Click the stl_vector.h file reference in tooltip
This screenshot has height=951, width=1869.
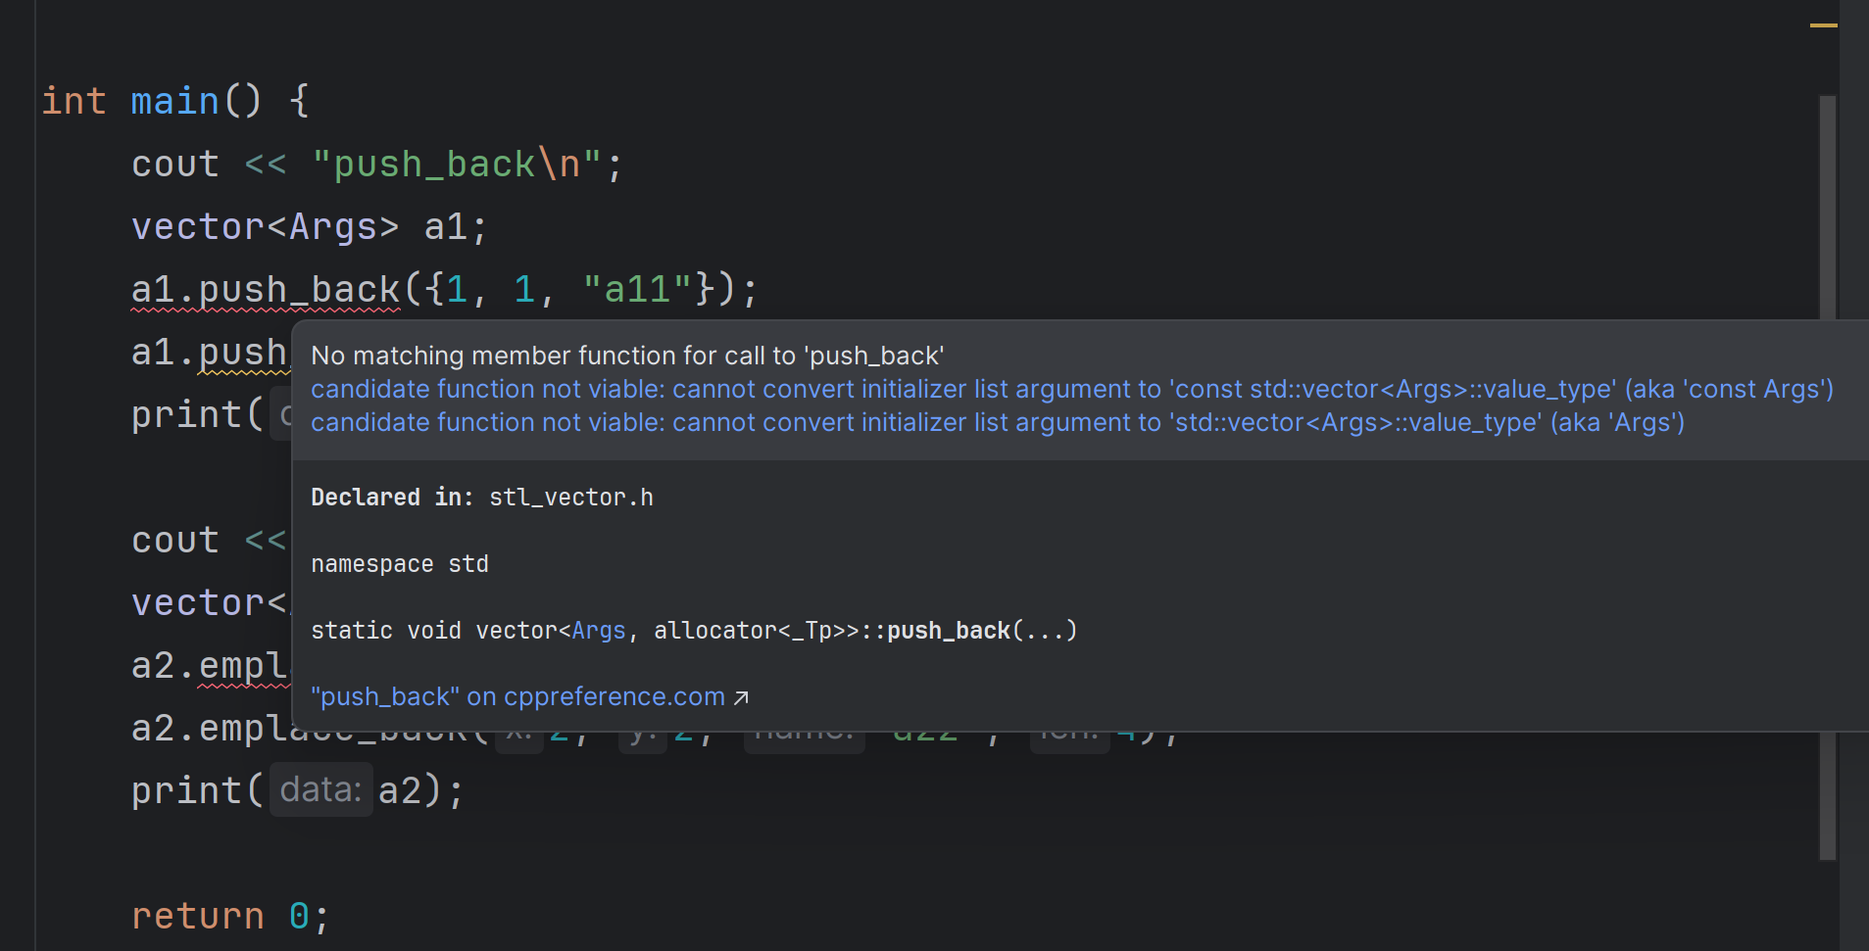(x=570, y=497)
